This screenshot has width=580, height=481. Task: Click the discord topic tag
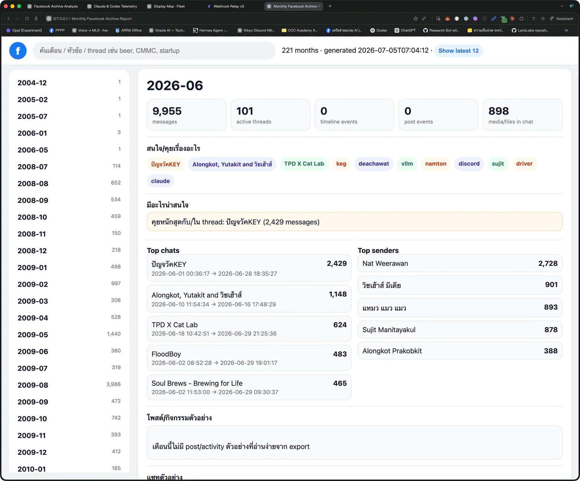click(x=469, y=164)
